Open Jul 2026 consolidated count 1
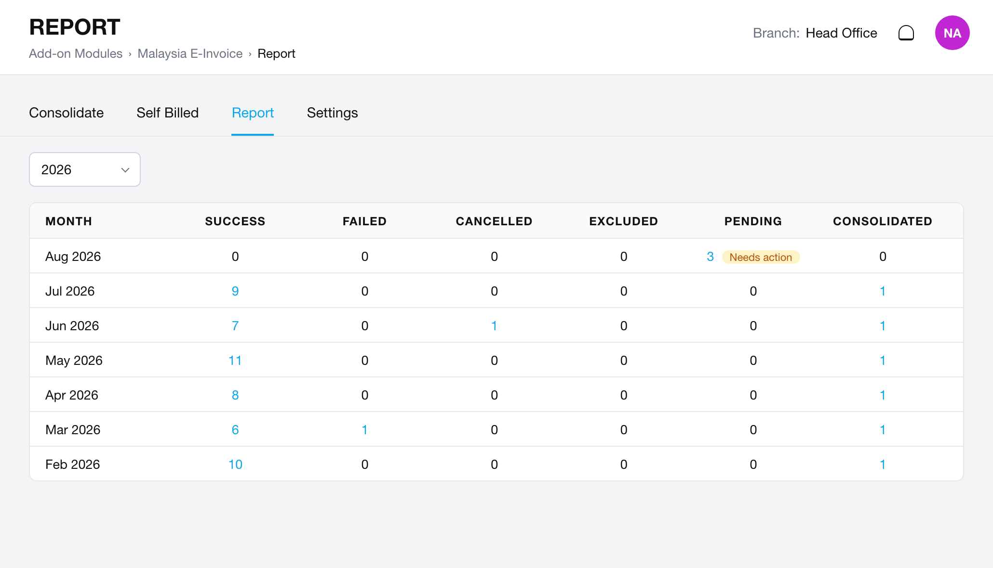This screenshot has height=568, width=993. tap(883, 291)
